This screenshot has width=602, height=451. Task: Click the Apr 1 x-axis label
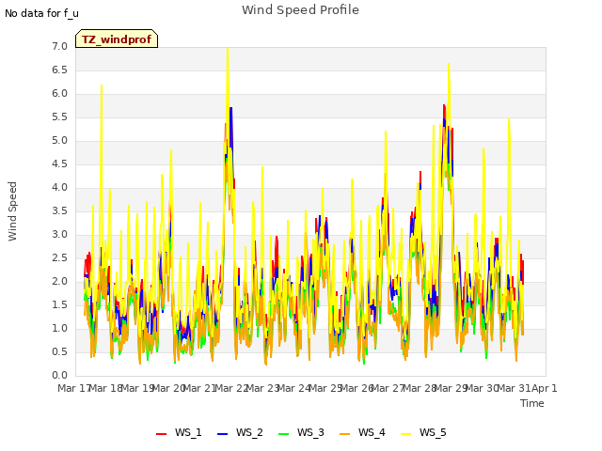[545, 388]
